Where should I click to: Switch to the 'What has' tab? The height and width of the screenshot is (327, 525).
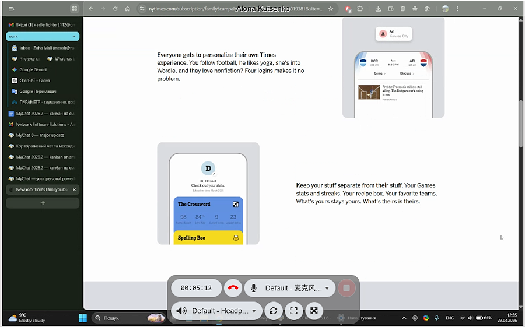62,59
